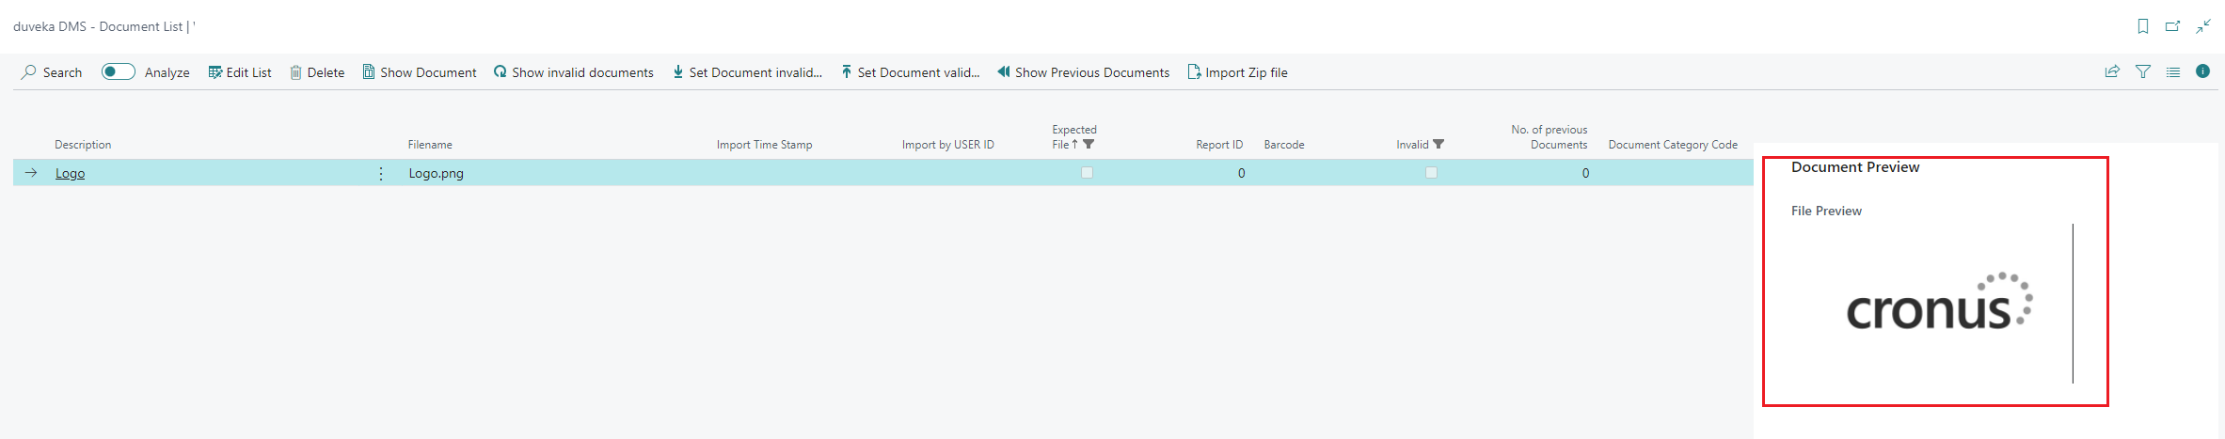Click the Search magnifier icon
This screenshot has width=2225, height=439.
pos(29,72)
